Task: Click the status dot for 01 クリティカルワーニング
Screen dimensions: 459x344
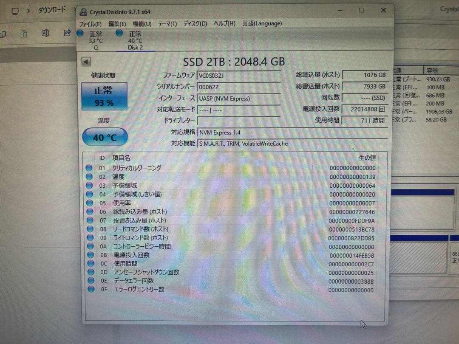Action: click(89, 168)
